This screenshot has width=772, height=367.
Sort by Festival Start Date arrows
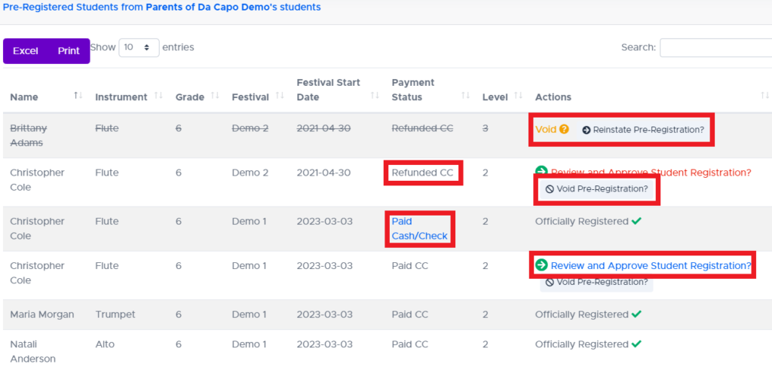coord(375,96)
